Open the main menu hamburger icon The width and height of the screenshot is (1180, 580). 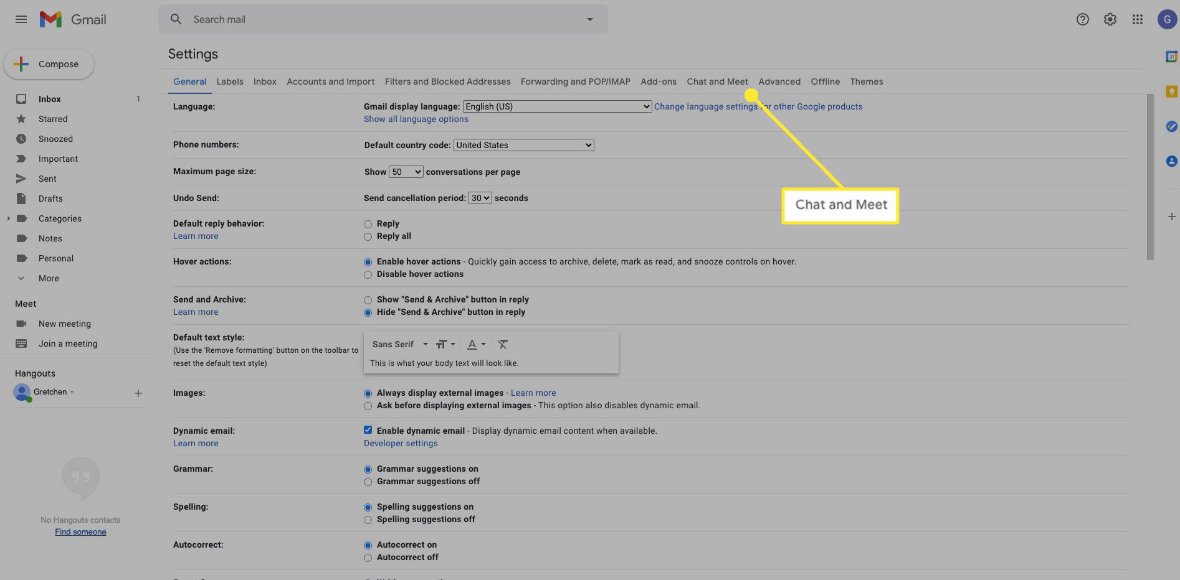(21, 19)
